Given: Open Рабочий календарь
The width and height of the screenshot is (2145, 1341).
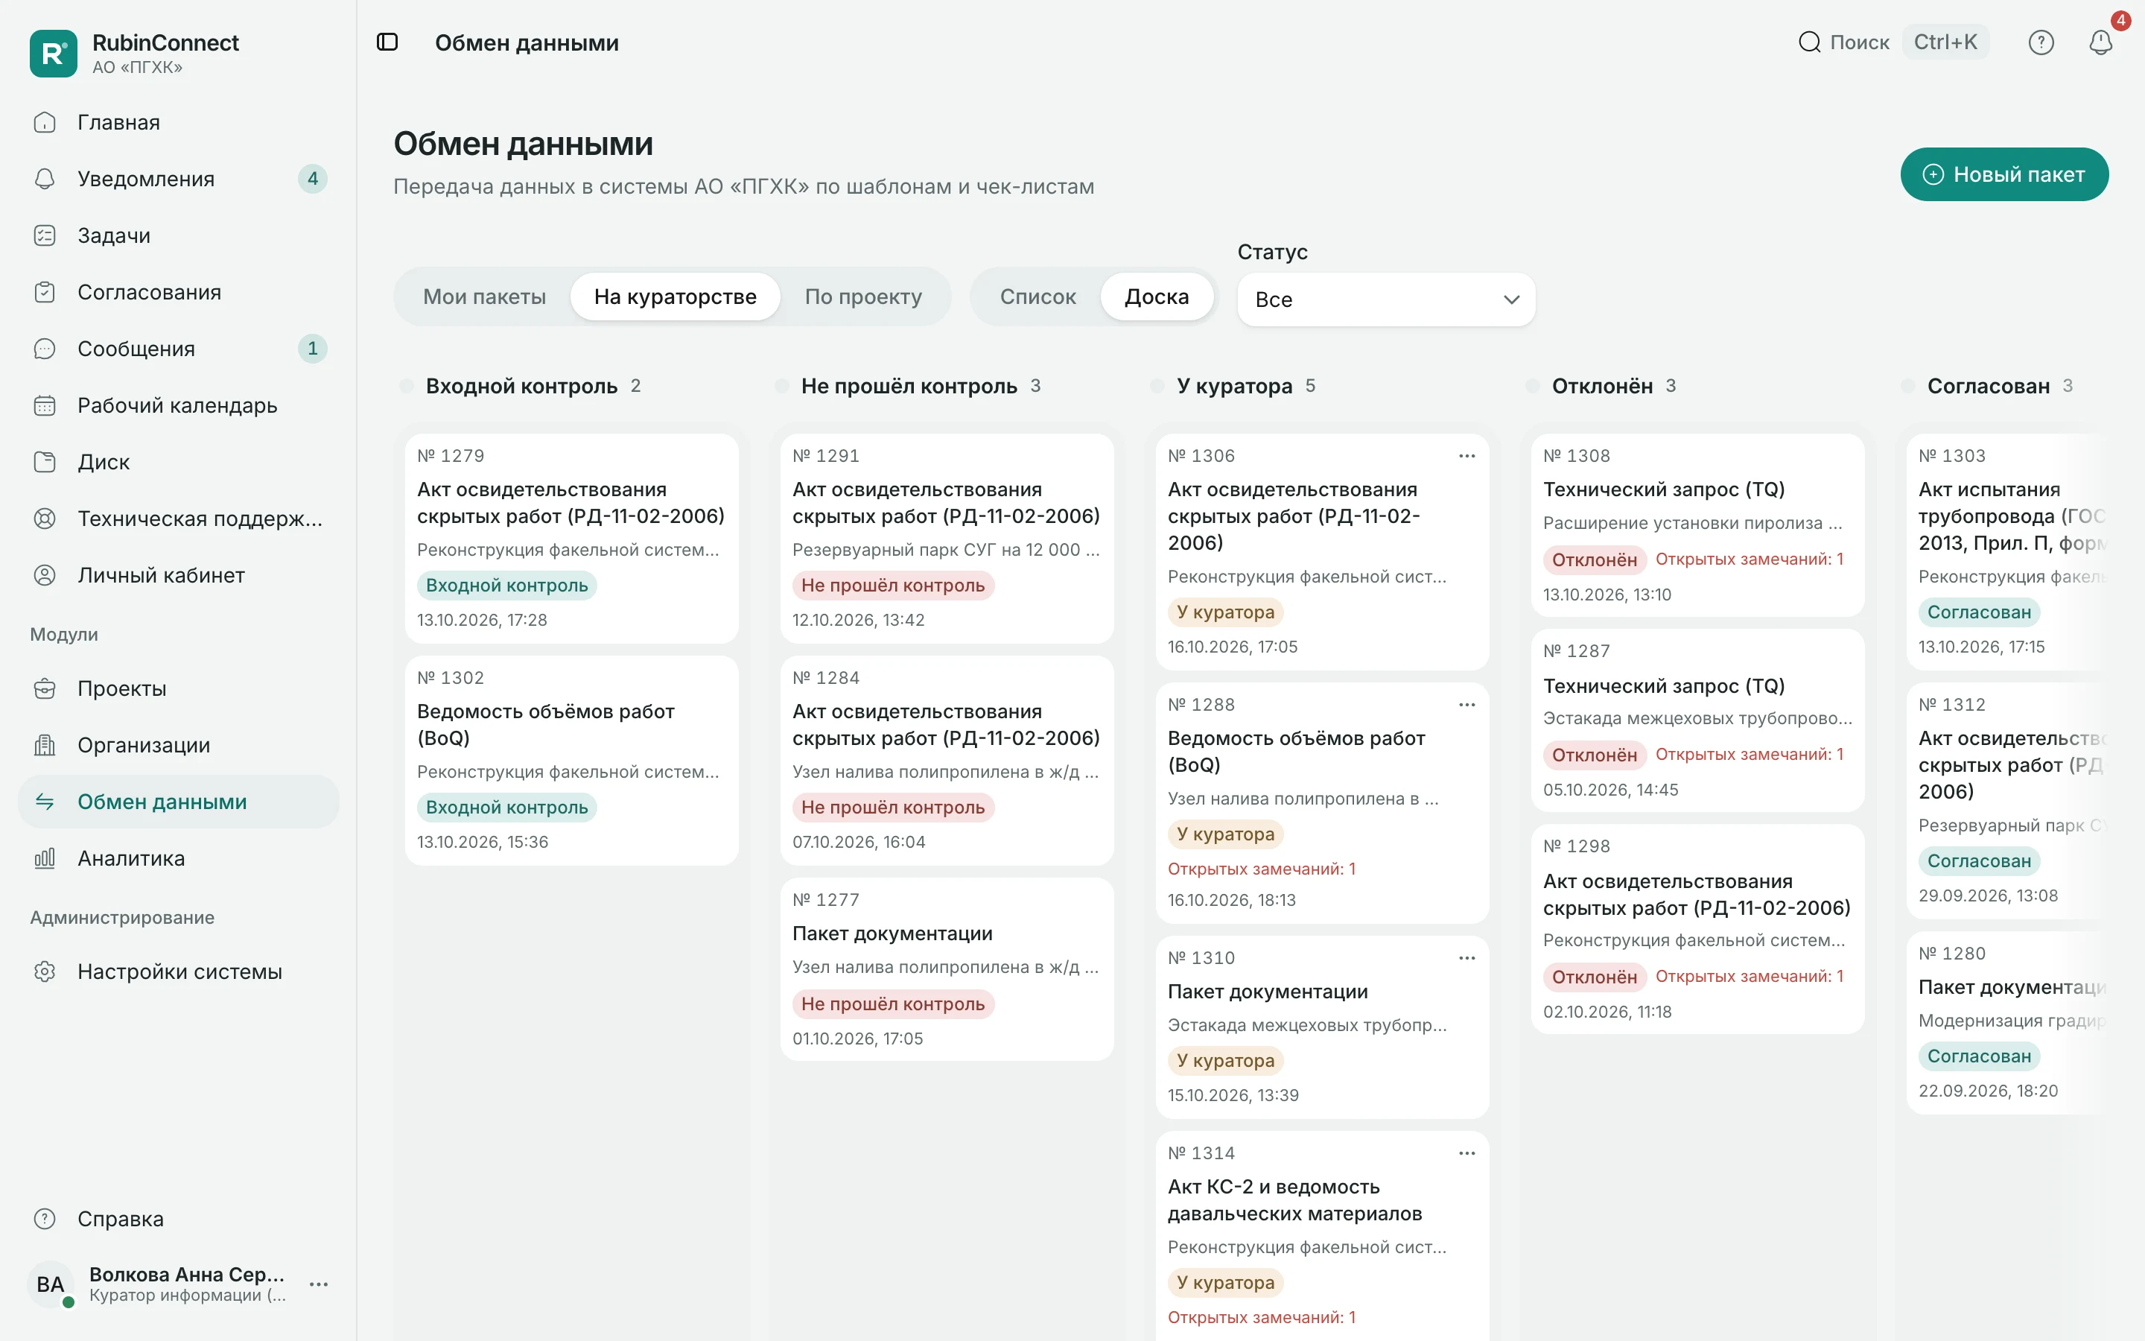Looking at the screenshot, I should click(x=178, y=405).
